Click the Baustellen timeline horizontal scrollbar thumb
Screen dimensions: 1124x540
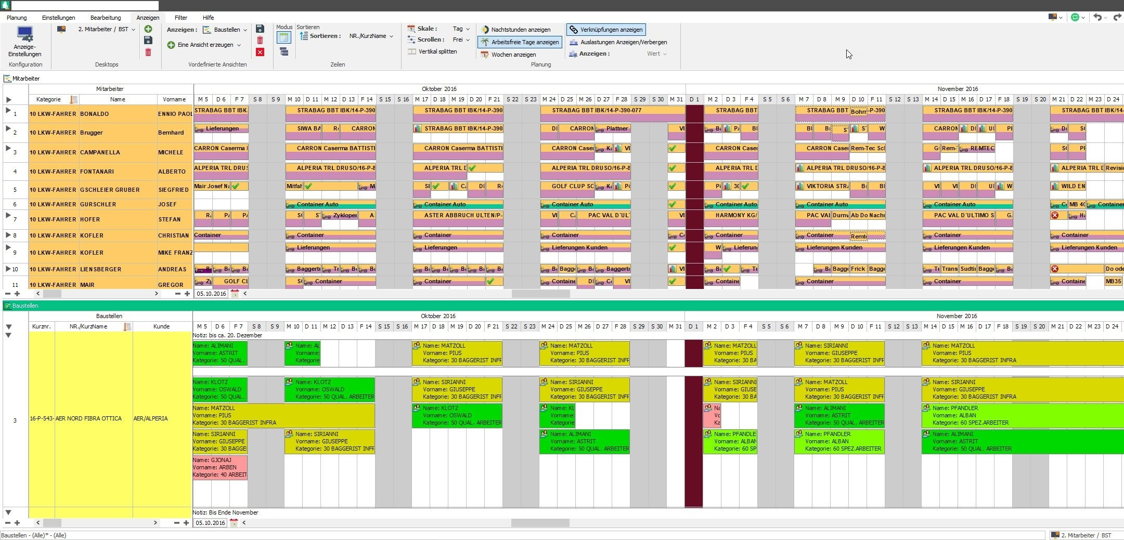(540, 523)
